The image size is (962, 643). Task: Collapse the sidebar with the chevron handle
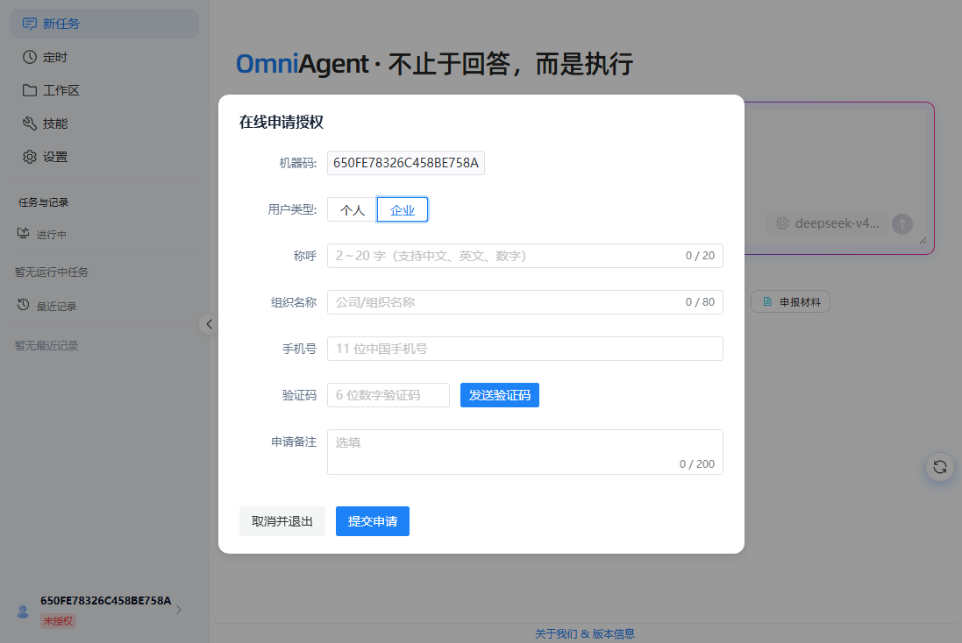(x=209, y=324)
